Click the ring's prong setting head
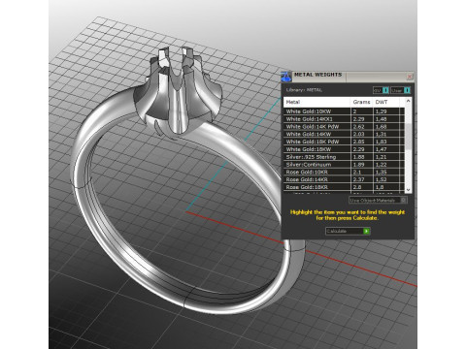The height and width of the screenshot is (349, 466). tap(177, 94)
